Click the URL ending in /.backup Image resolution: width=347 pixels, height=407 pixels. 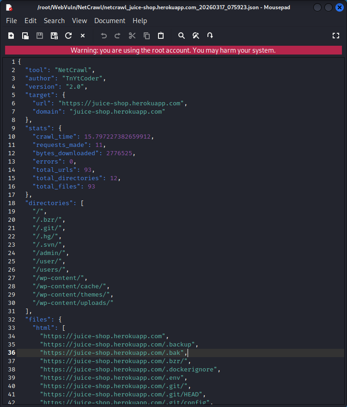119,344
